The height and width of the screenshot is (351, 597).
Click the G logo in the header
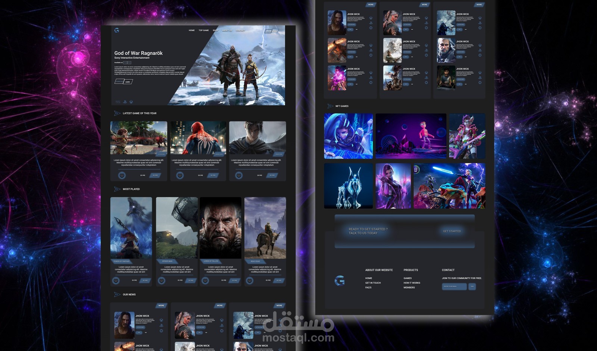pos(117,30)
